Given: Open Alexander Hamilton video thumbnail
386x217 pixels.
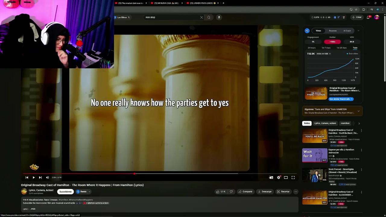Looking at the screenshot, I should 315,197.
